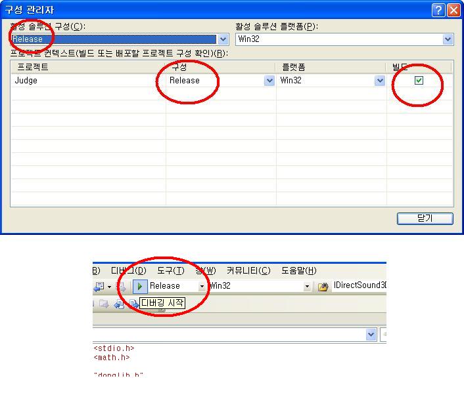Click the Find in Files binoculars icon

point(323,287)
